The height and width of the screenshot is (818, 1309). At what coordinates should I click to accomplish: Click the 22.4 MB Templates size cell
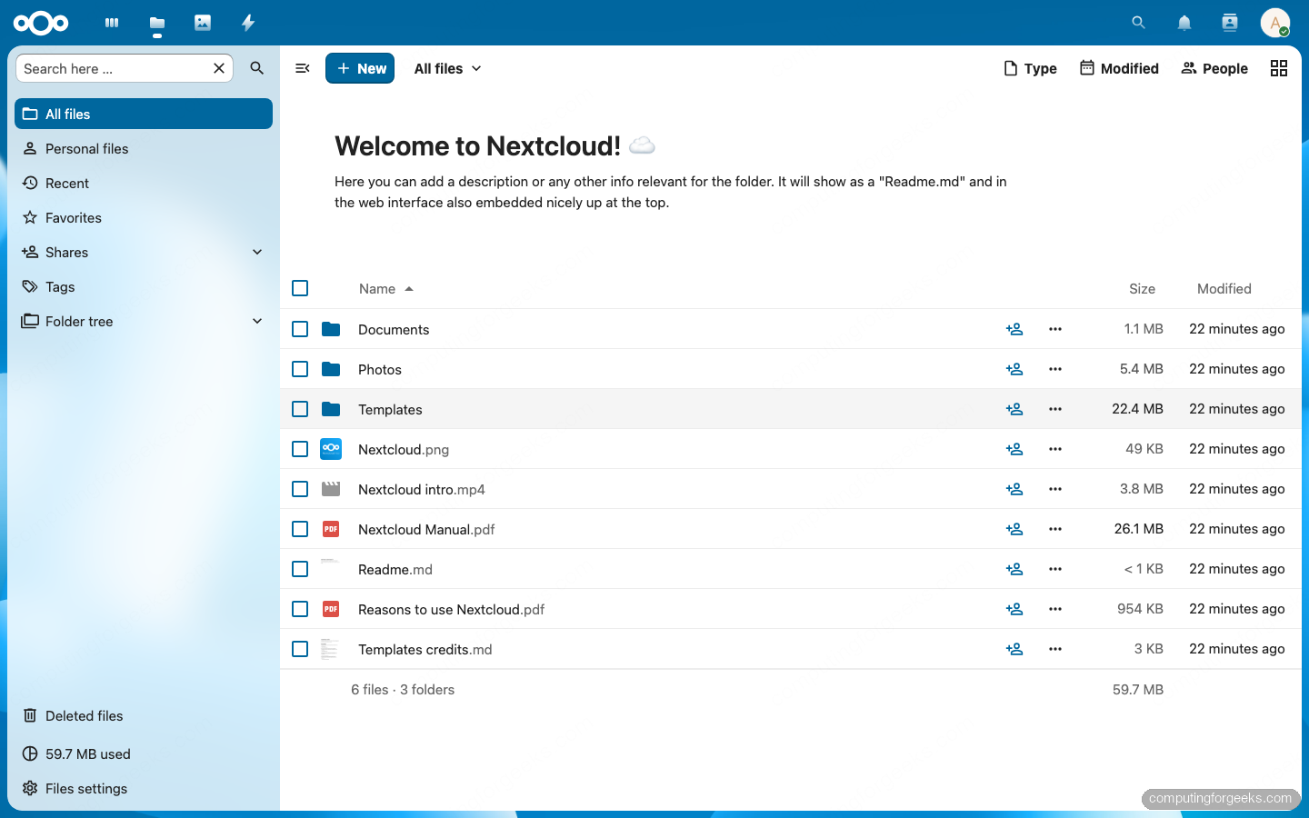click(1137, 409)
